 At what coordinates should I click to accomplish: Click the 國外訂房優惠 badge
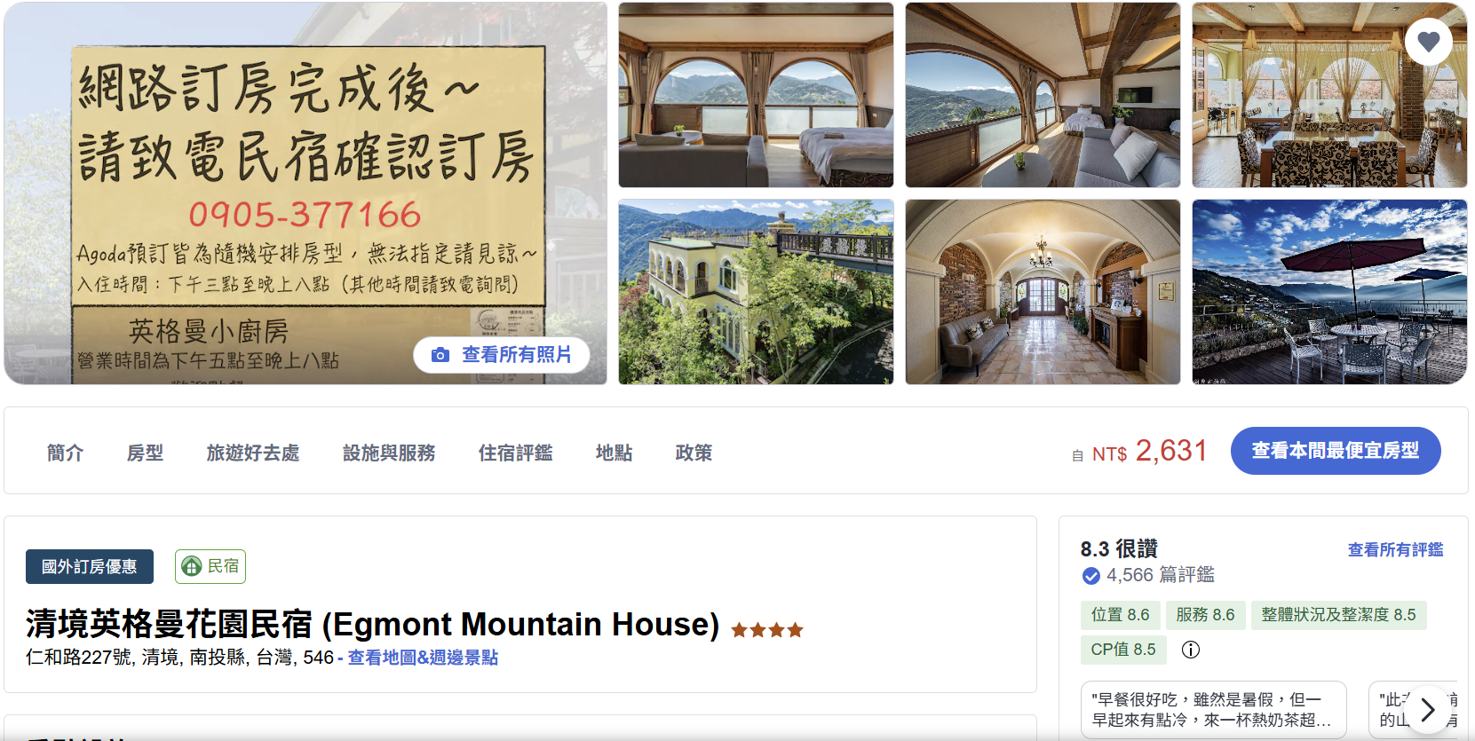90,567
